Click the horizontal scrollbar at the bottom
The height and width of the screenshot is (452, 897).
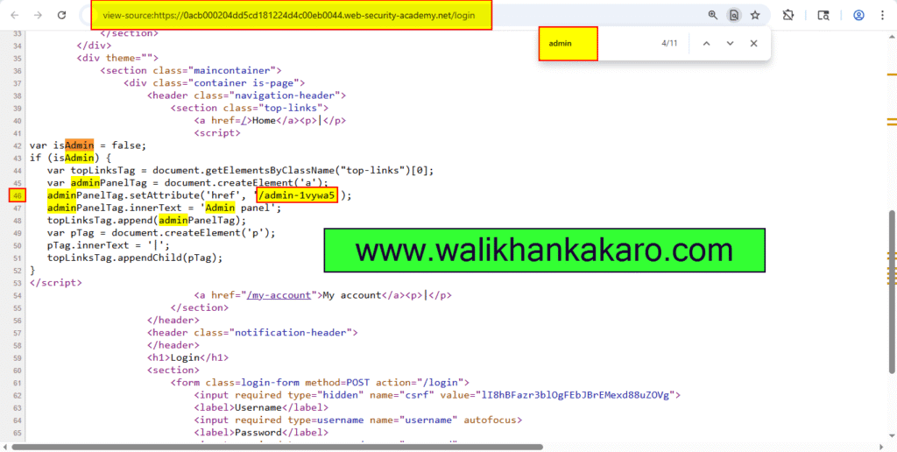350,448
